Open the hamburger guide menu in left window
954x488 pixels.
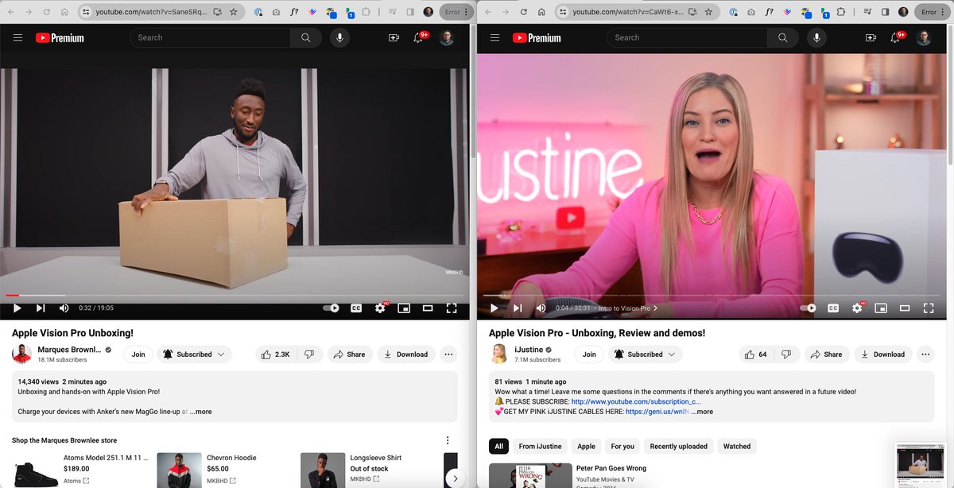tap(18, 37)
